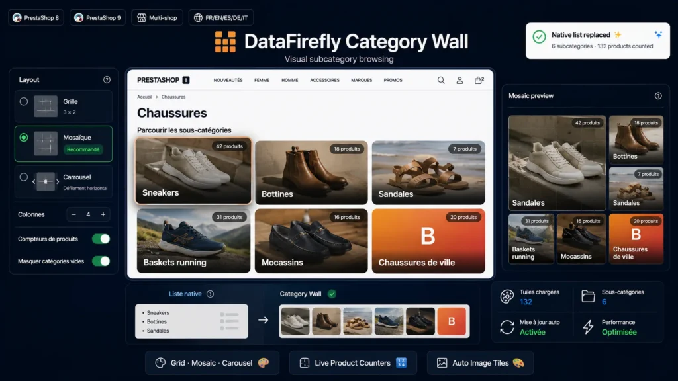
Task: Click the blue sparkle icon in notification
Action: 658,35
